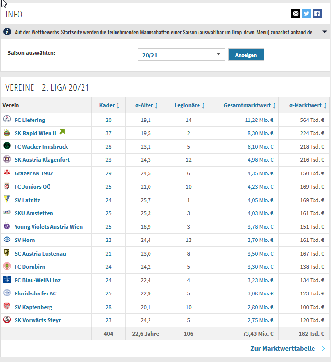Click SK Rapid Wien II crest
The image size is (331, 362).
7,133
